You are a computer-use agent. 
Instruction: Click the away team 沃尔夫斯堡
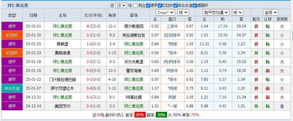point(134,62)
